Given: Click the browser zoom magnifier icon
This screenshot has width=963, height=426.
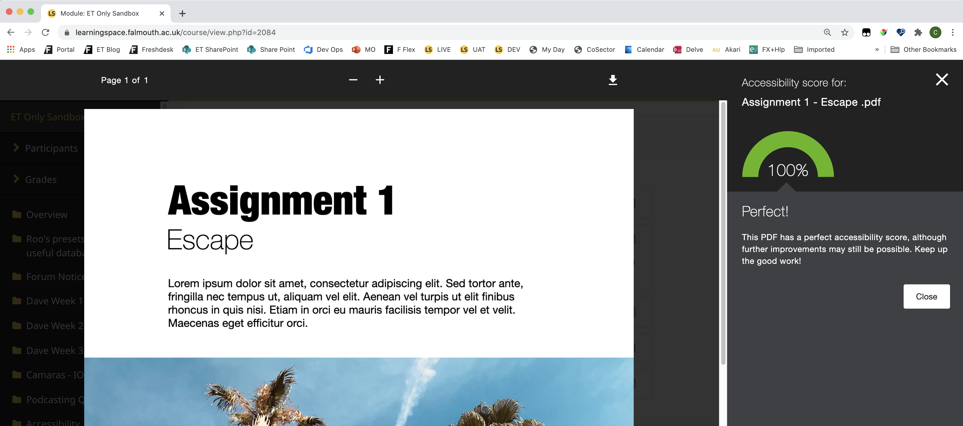Looking at the screenshot, I should (827, 33).
